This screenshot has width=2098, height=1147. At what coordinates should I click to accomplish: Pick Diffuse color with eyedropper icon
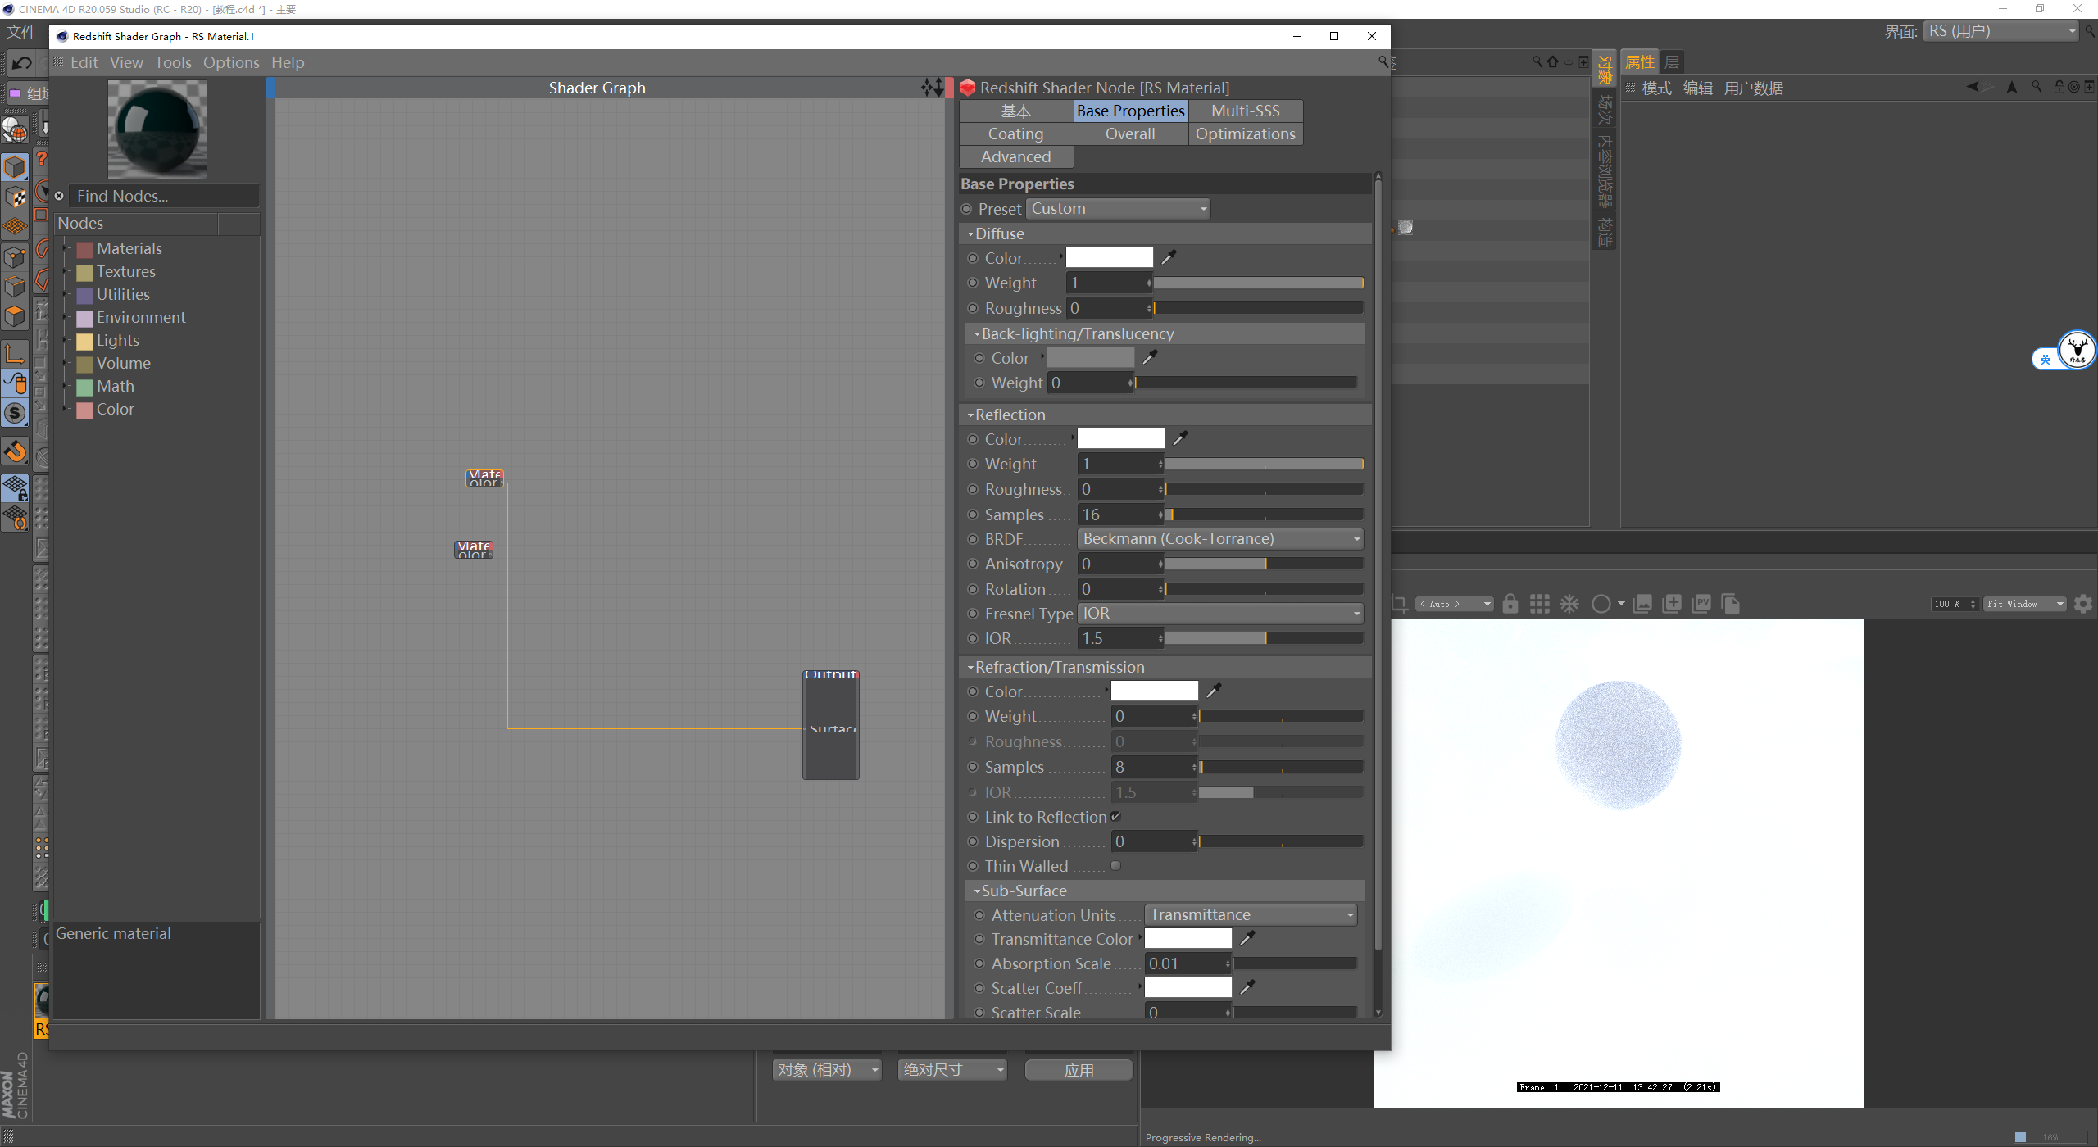(x=1169, y=257)
